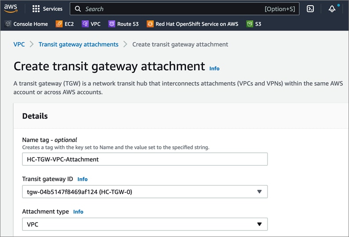This screenshot has width=349, height=237.
Task: Expand the Transit gateway ID dropdown
Action: (x=144, y=192)
